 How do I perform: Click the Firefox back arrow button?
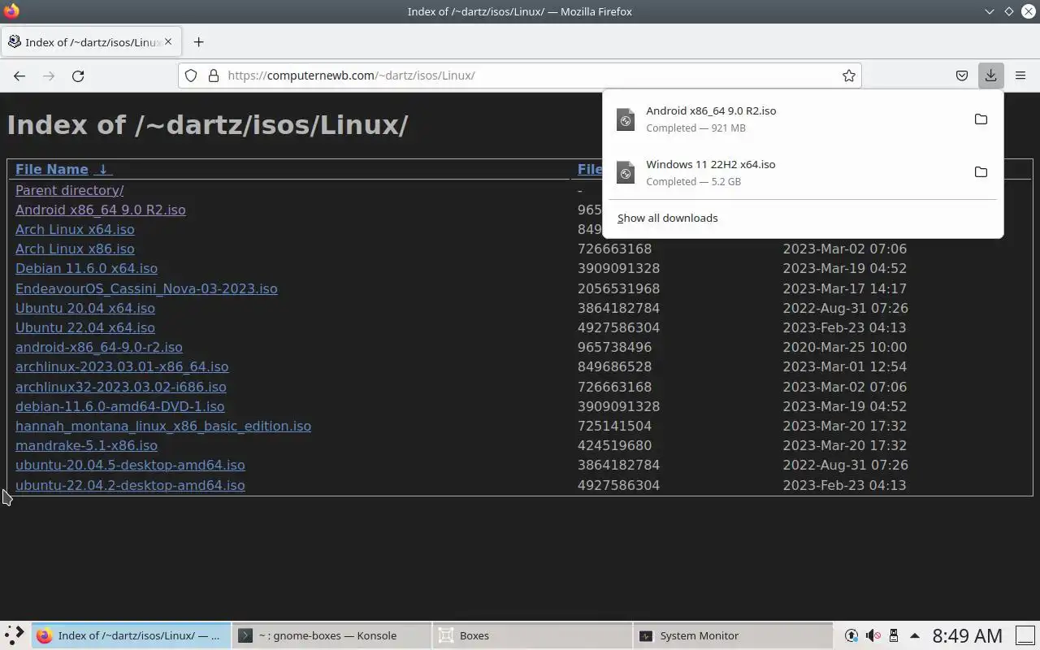tap(19, 76)
